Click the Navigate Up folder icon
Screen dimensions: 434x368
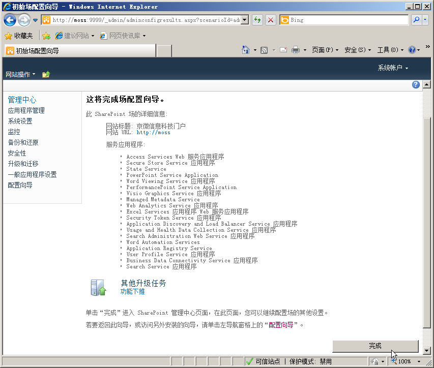(46, 74)
